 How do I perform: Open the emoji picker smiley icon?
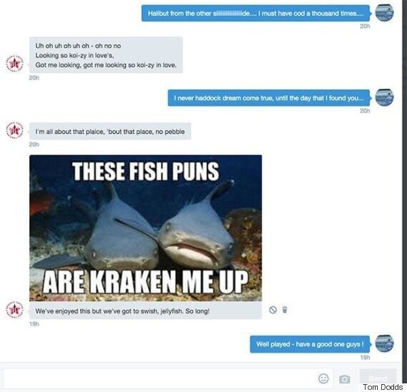[x=323, y=378]
